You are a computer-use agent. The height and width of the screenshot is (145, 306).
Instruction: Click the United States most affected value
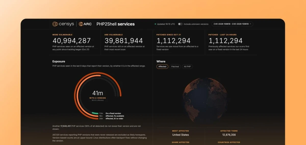pos(181,135)
